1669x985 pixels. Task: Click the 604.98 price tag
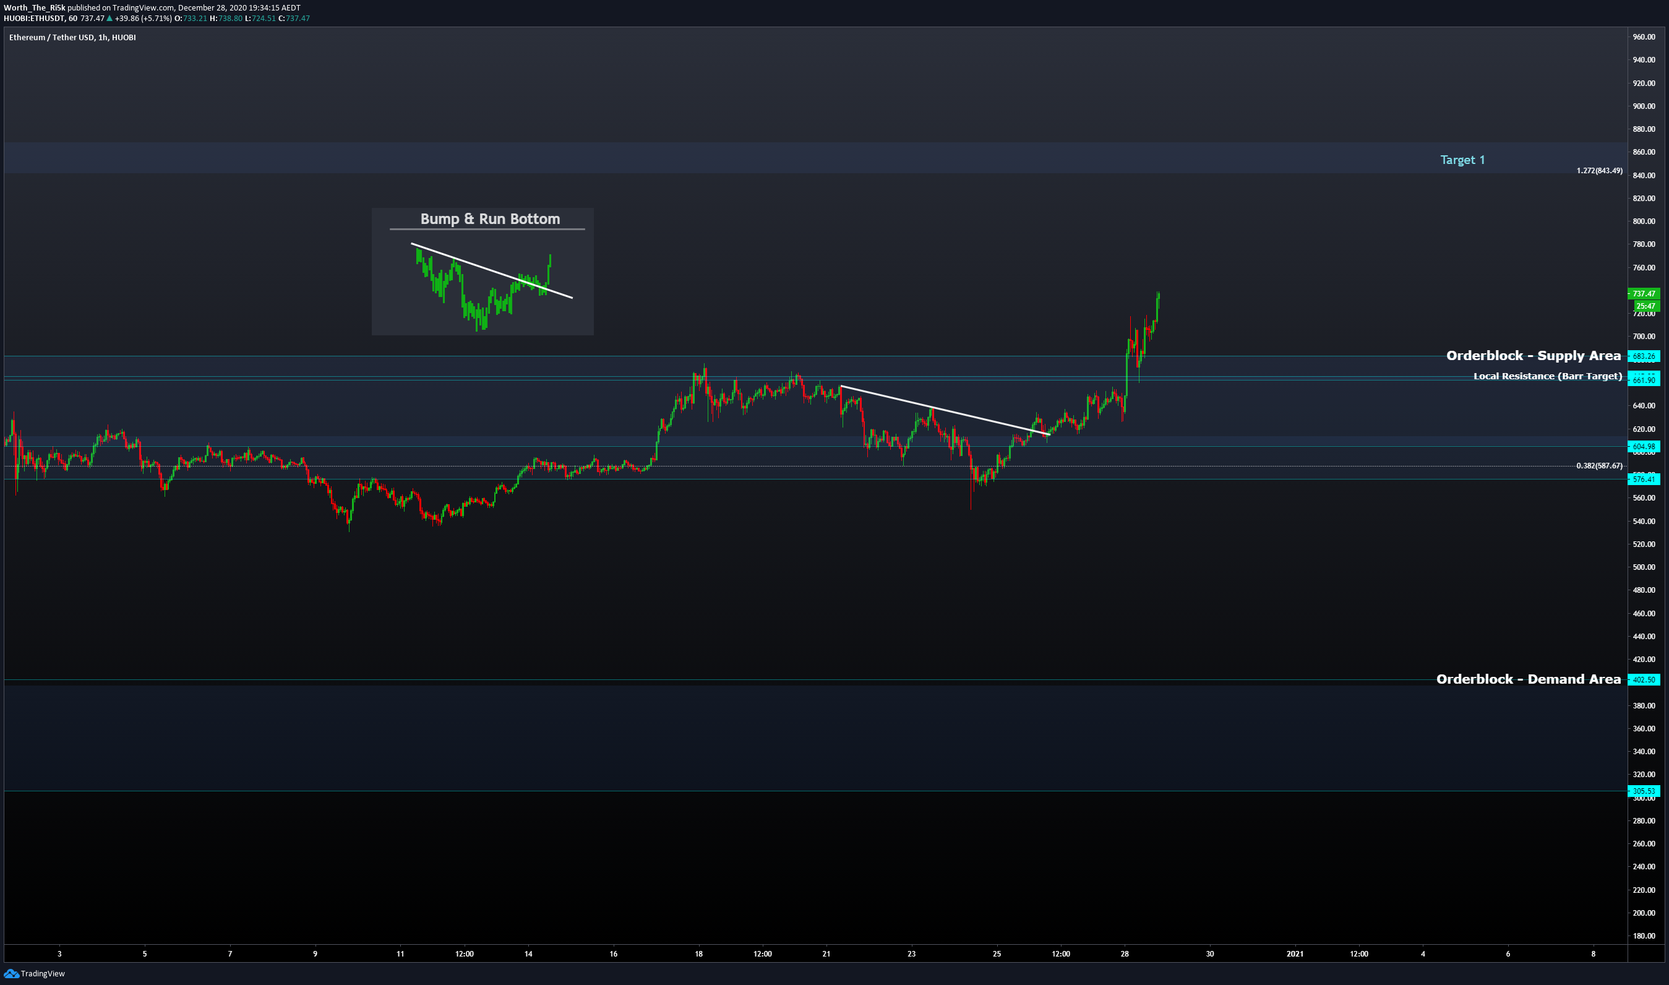(x=1644, y=447)
